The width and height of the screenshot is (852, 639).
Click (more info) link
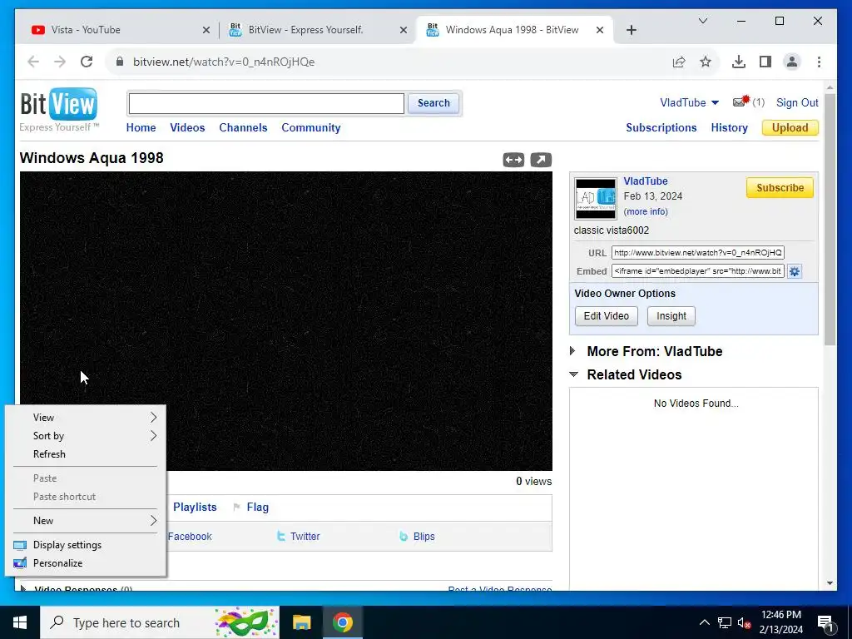(x=646, y=211)
